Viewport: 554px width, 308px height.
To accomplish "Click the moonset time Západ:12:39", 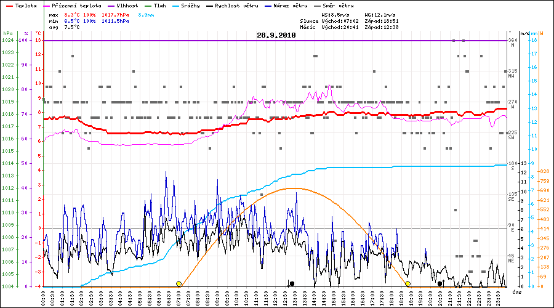I will coord(382,27).
